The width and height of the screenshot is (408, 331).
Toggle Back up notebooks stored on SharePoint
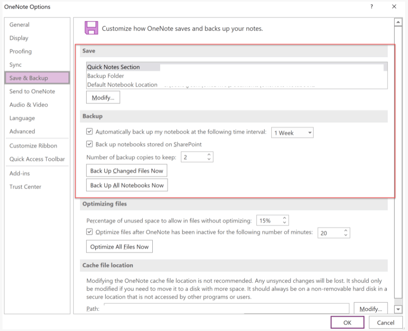tap(89, 144)
